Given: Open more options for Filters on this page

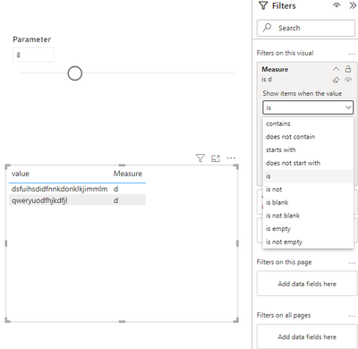Looking at the screenshot, I should click(352, 263).
